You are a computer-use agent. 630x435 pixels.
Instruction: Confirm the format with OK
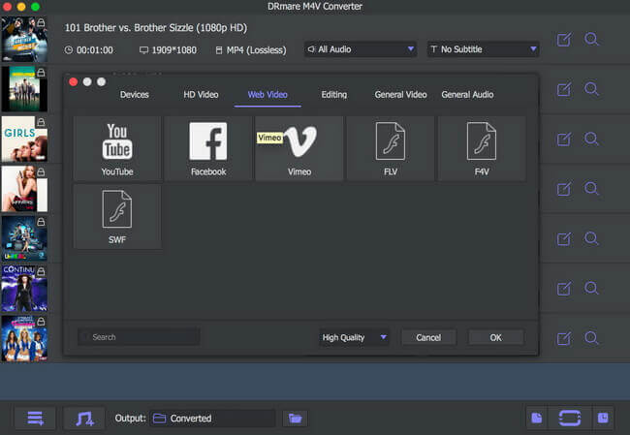pos(496,337)
